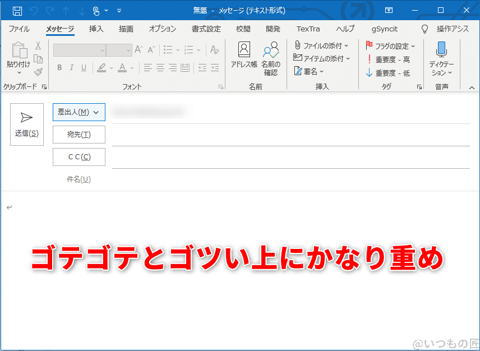Image resolution: width=480 pixels, height=351 pixels.
Task: Open the bullet list style dropdown
Action: tap(178, 50)
